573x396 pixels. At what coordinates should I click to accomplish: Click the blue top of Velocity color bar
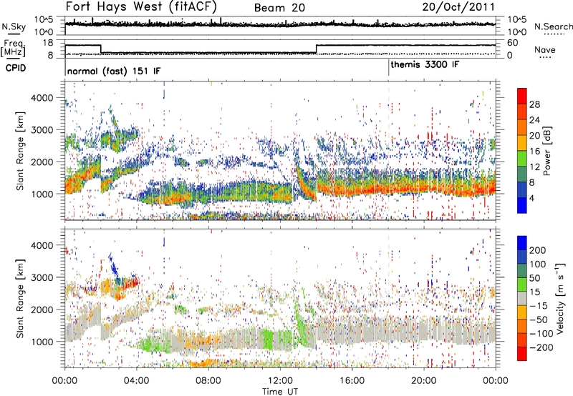click(x=522, y=242)
